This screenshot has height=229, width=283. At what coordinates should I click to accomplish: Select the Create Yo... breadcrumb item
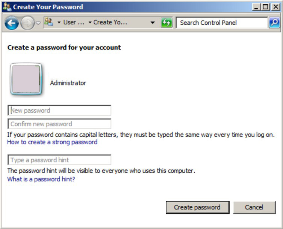pyautogui.click(x=110, y=22)
